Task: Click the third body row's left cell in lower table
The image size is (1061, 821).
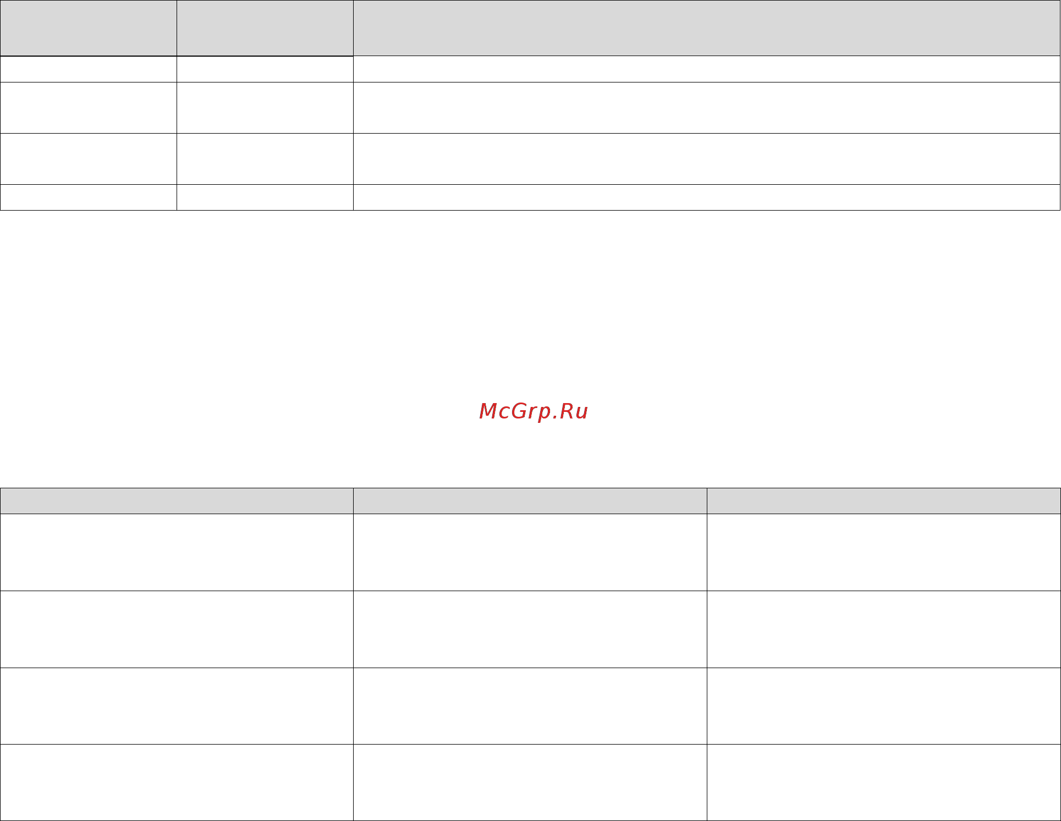Action: (177, 706)
